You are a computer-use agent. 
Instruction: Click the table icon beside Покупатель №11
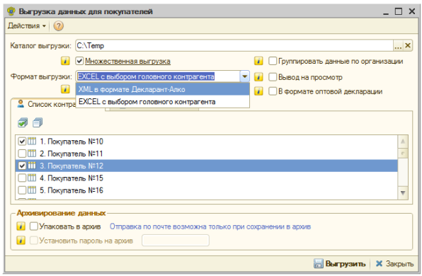tap(32, 154)
